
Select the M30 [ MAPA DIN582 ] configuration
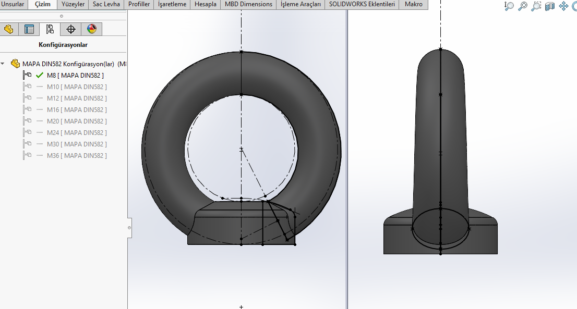pyautogui.click(x=77, y=144)
